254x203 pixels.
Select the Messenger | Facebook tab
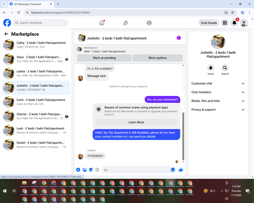[30, 4]
